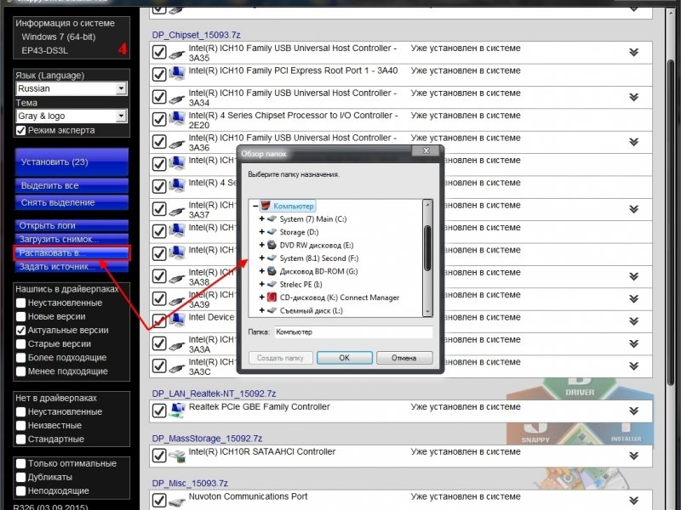The height and width of the screenshot is (510, 681).
Task: Uncheck the Актуальные версии filter
Action: point(20,330)
